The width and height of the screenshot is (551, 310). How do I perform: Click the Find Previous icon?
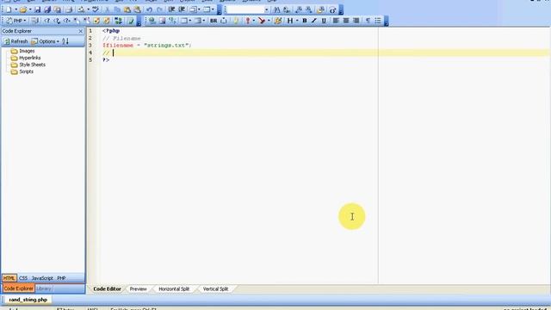[x=299, y=9]
